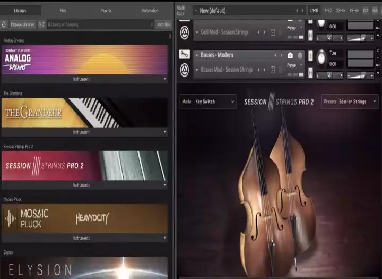This screenshot has height=279, width=382.
Task: Click the plus icon next to Celli volume
Action: coord(372,38)
